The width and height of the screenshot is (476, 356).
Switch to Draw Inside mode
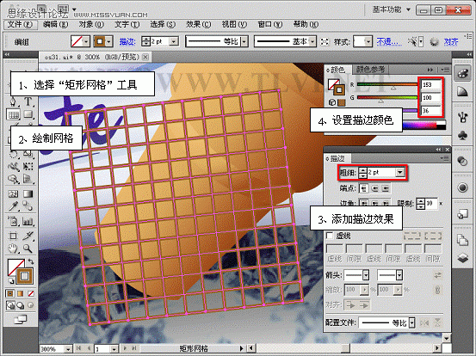[x=30, y=305]
